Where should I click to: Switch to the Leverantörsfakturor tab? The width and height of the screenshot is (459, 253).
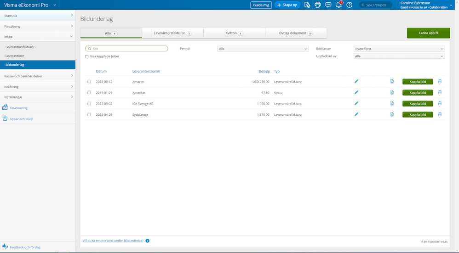[172, 33]
